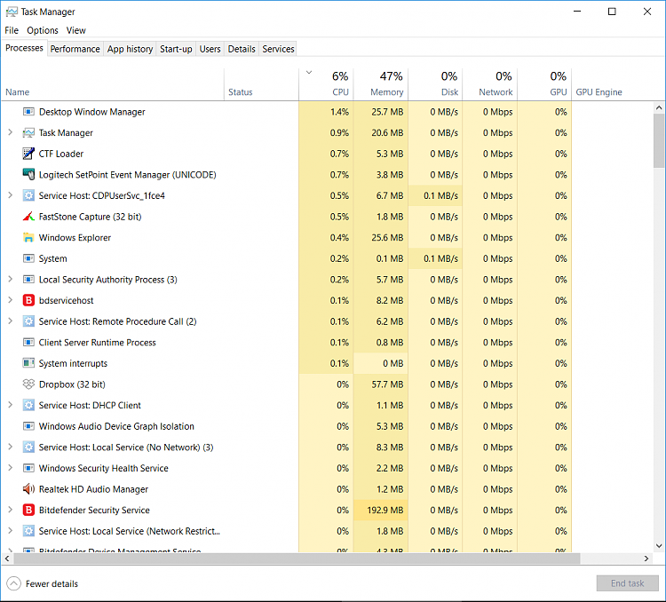Switch to the Performance tab
Screen dimensions: 666x602
click(75, 49)
